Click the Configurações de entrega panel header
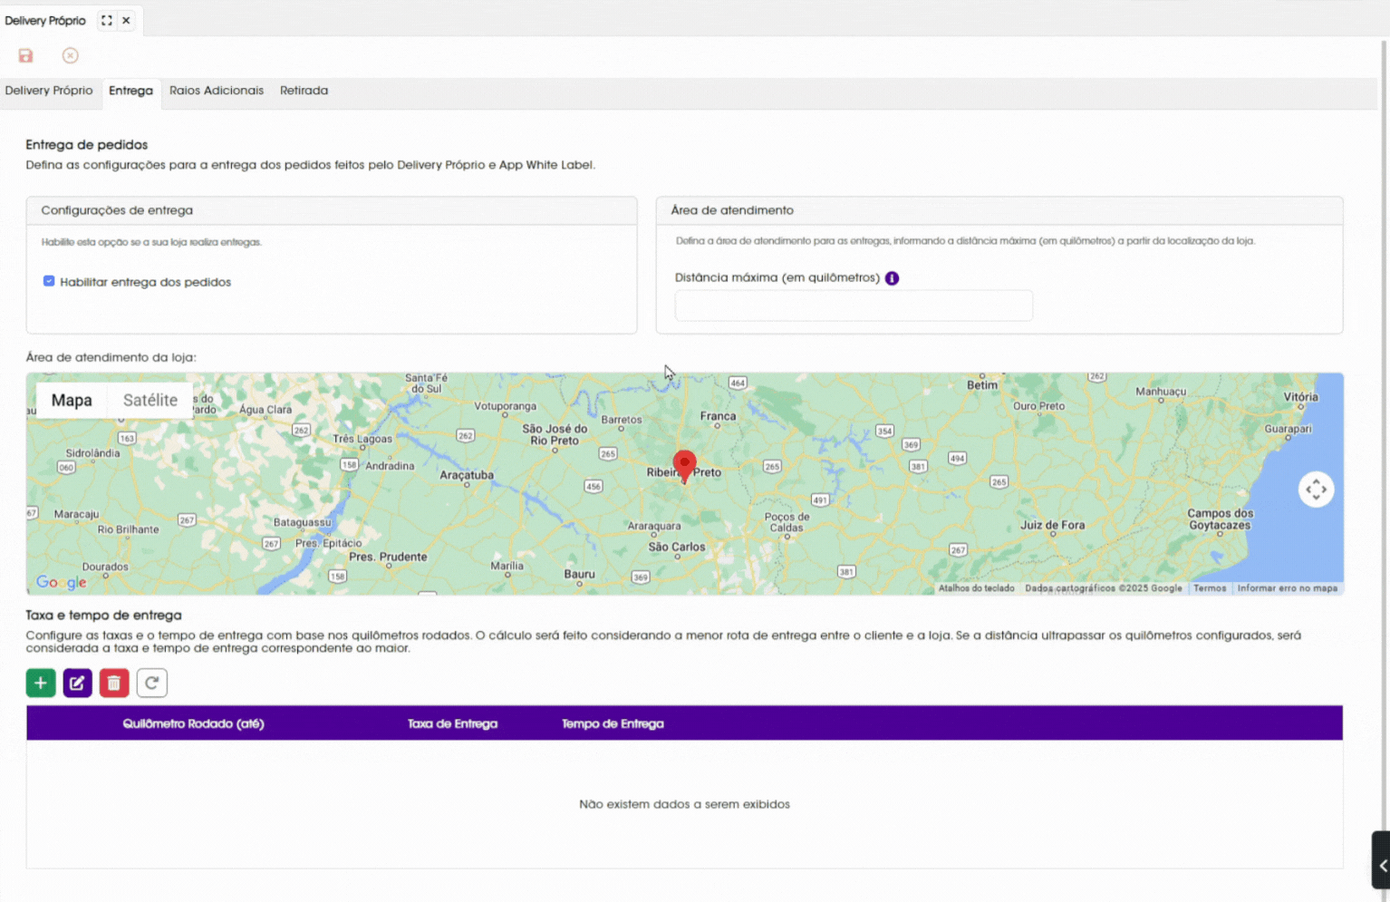Viewport: 1390px width, 902px height. click(x=332, y=210)
